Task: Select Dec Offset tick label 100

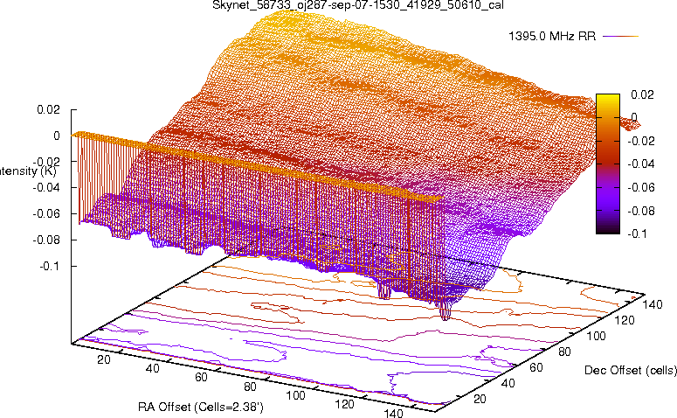Action: [596, 336]
